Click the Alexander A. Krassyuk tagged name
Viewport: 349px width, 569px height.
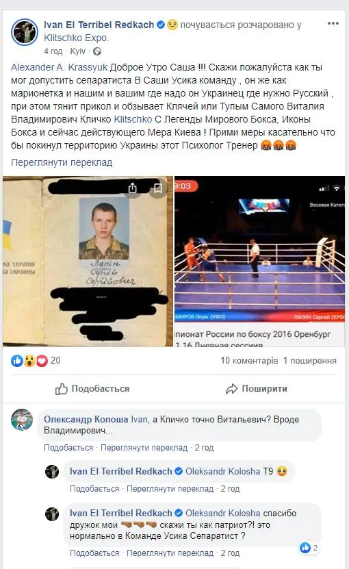(59, 67)
